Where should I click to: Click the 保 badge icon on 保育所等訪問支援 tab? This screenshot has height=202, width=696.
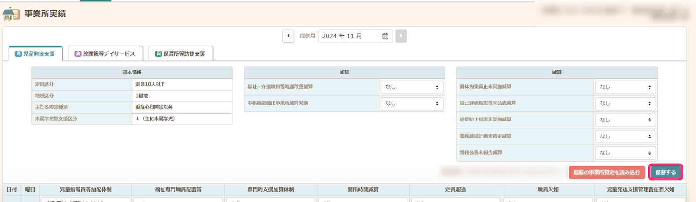[158, 54]
